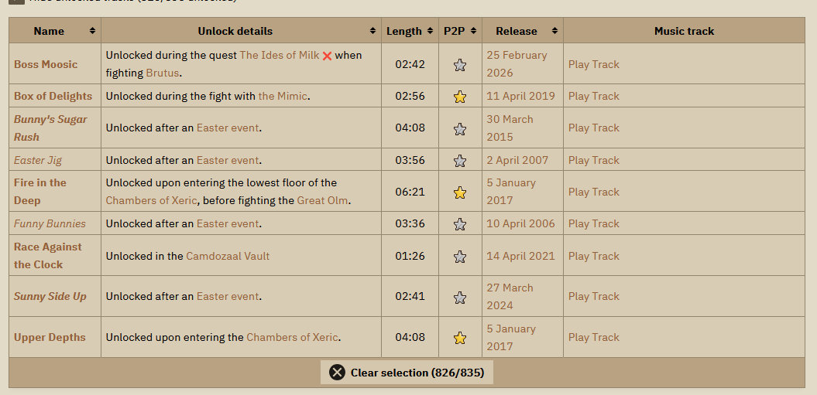This screenshot has width=817, height=395.
Task: Follow the Brutus link
Action: coord(163,73)
